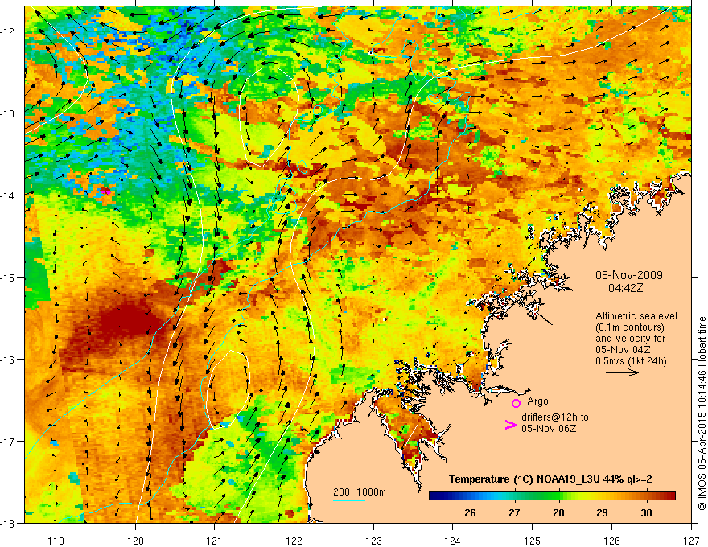The height and width of the screenshot is (547, 708).
Task: Click the latitude -14 axis label
Action: pos(9,195)
